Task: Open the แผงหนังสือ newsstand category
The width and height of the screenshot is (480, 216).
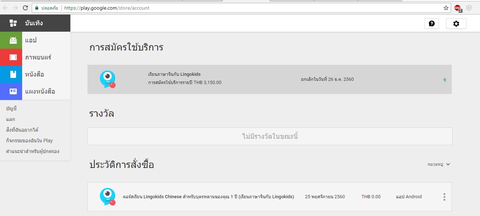Action: pyautogui.click(x=40, y=91)
